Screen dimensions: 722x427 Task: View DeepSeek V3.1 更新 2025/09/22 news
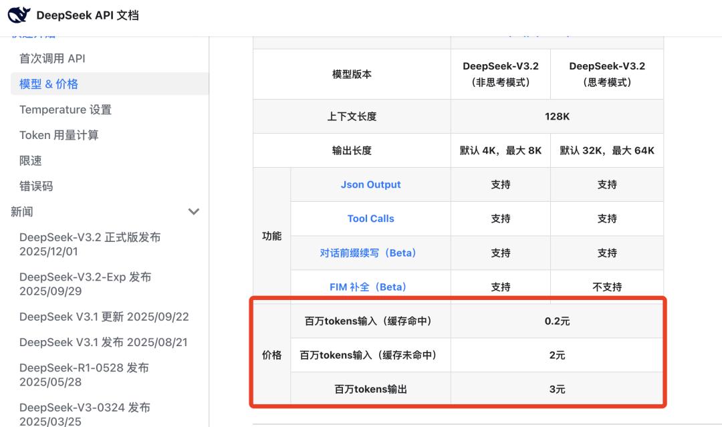104,317
